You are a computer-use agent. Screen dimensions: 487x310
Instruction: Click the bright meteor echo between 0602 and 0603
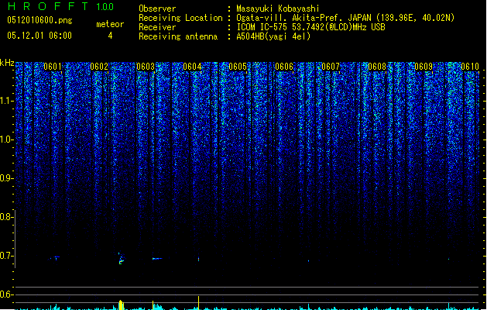[121, 258]
